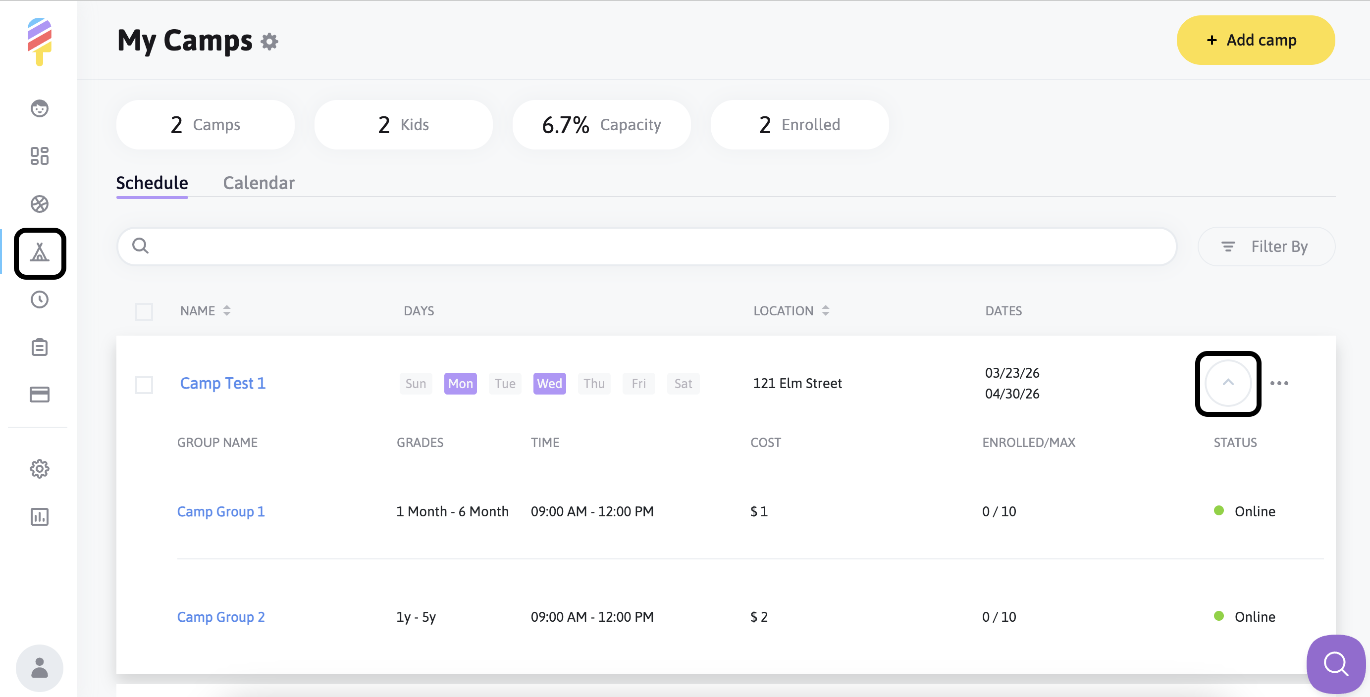The width and height of the screenshot is (1370, 697).
Task: Click the basketball activities sidebar icon
Action: click(39, 204)
